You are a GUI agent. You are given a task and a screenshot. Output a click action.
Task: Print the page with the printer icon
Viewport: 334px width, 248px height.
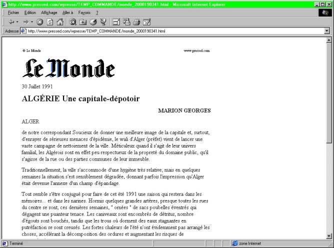(136, 22)
